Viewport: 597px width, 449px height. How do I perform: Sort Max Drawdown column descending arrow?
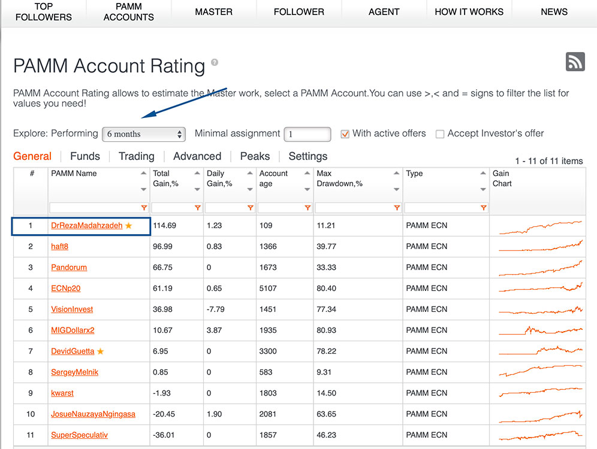click(x=396, y=189)
